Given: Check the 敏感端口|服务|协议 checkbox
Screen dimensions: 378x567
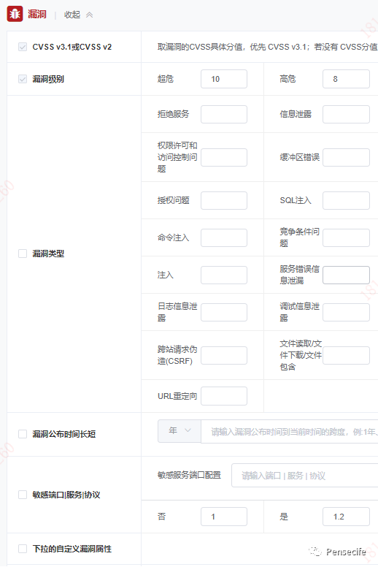Looking at the screenshot, I should 23,495.
